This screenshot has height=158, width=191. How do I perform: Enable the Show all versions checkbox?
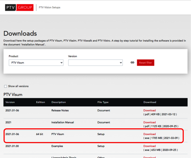tap(5, 86)
